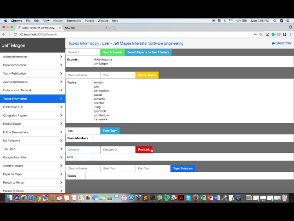Open Safari from the dock
The image size is (294, 221).
coord(31,198)
